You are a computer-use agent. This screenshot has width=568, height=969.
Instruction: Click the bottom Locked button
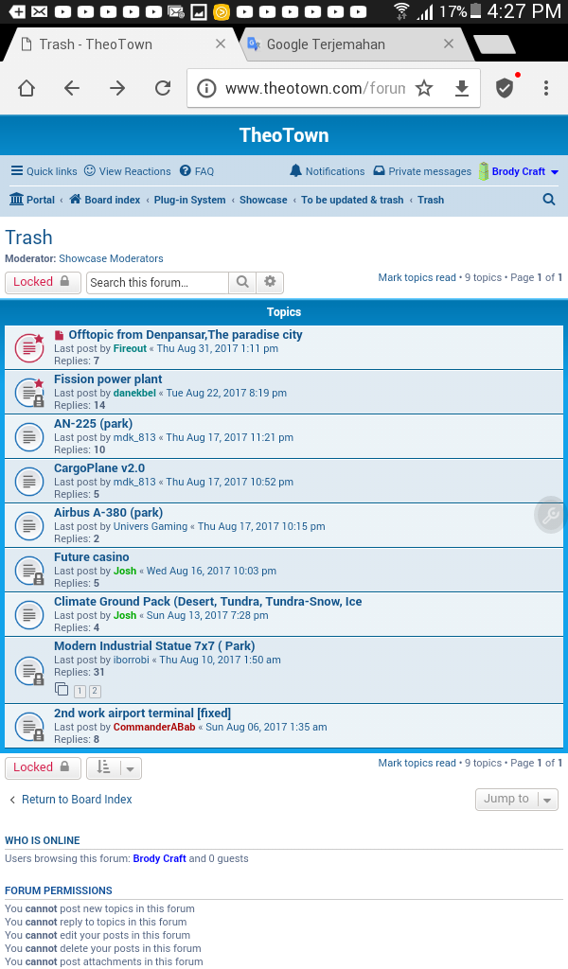(43, 767)
